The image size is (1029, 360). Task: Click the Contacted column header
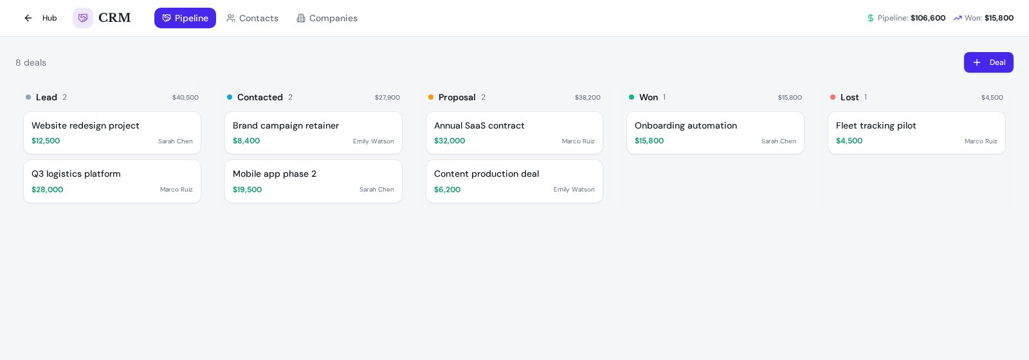[260, 97]
